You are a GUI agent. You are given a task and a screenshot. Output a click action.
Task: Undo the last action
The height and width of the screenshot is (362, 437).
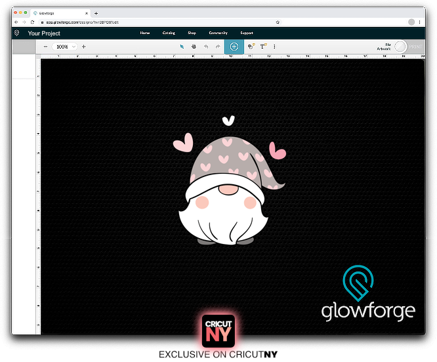(206, 47)
